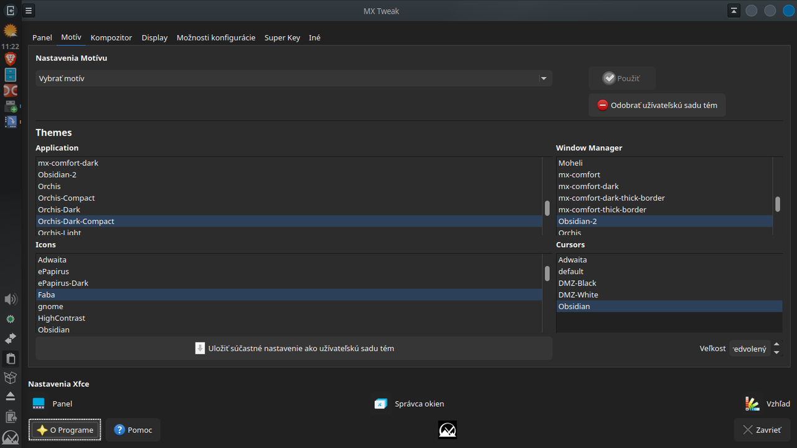This screenshot has height=448, width=797.
Task: Select mx-comfort in Window Manager list
Action: (664, 175)
